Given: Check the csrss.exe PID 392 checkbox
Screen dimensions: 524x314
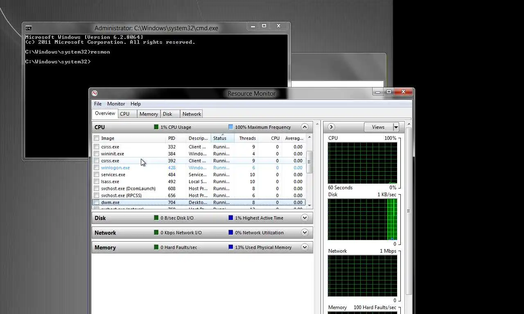Looking at the screenshot, I should click(96, 161).
